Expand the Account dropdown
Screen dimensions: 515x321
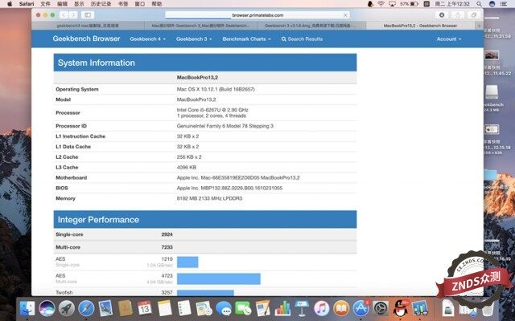pyautogui.click(x=449, y=39)
